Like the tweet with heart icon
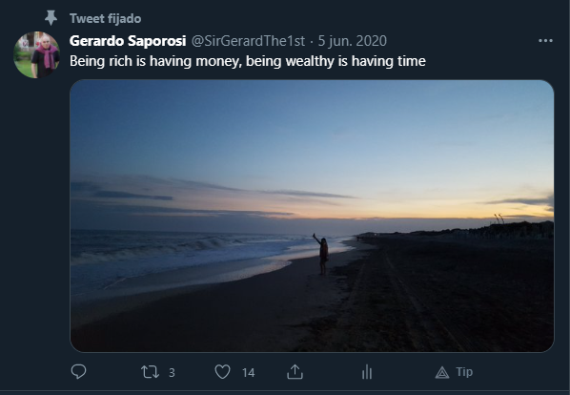This screenshot has height=395, width=570. 222,372
